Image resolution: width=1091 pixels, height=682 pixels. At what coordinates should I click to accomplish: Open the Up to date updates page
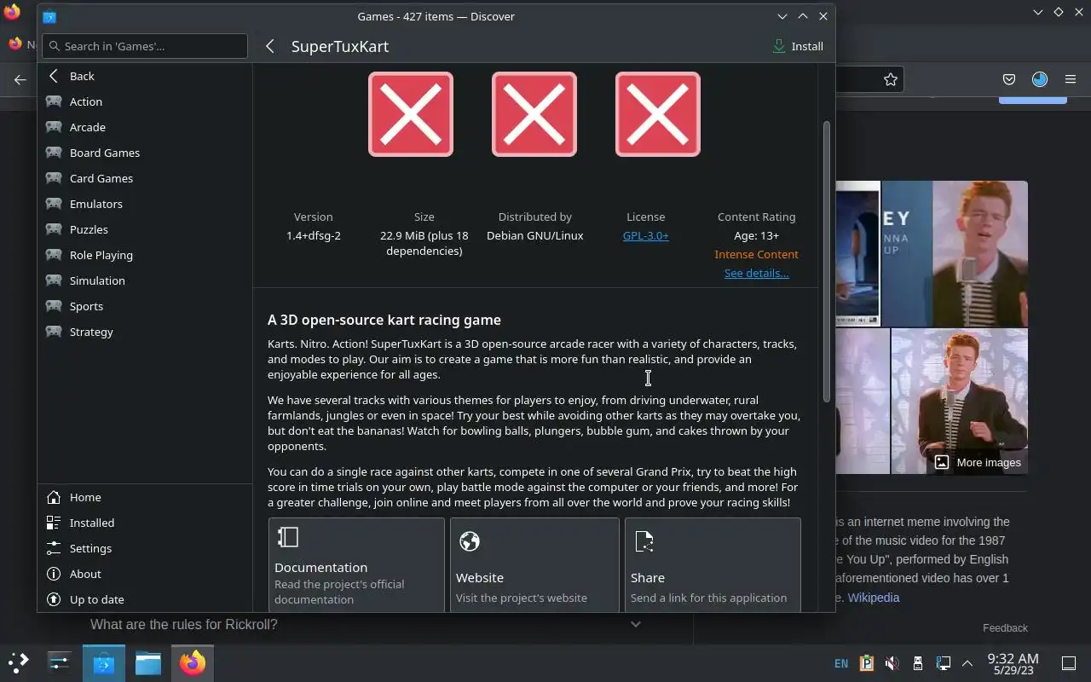click(x=145, y=599)
